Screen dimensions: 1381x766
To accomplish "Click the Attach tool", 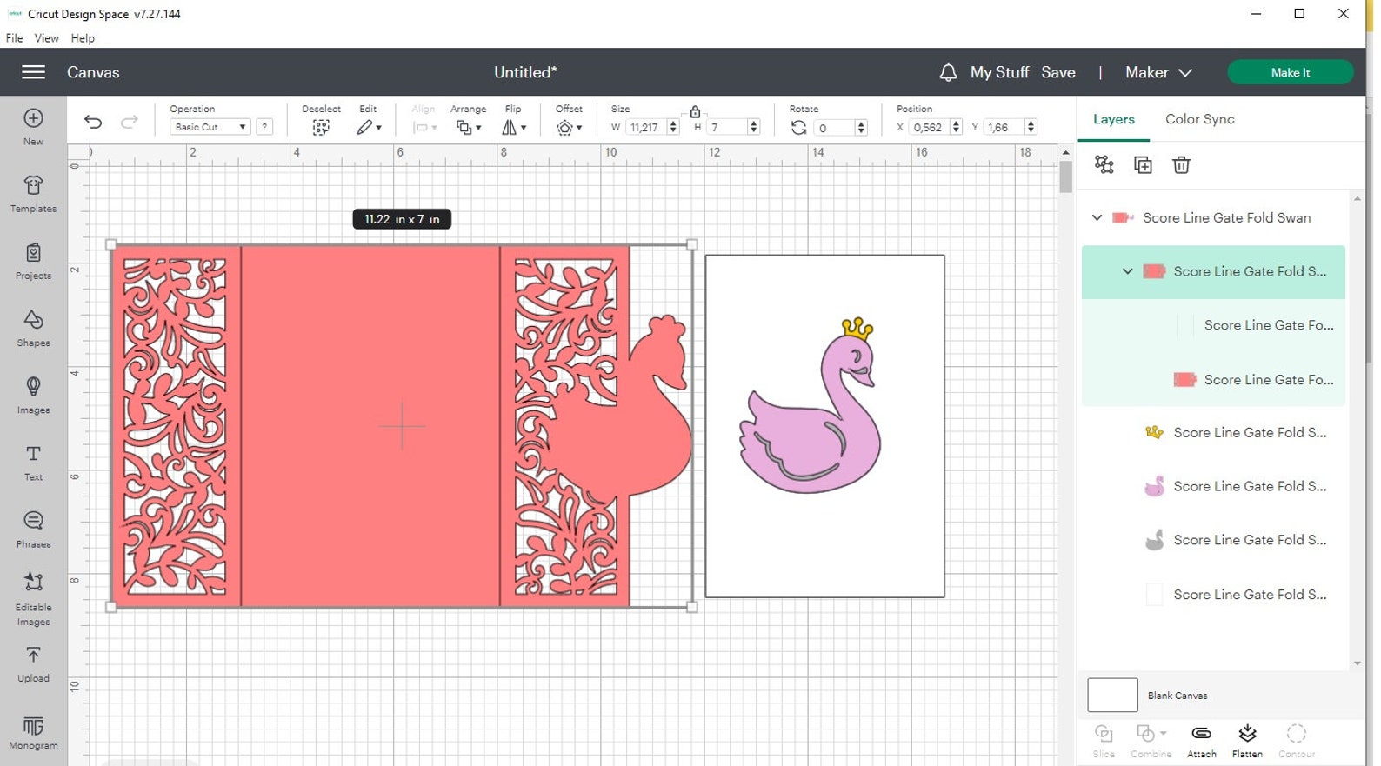I will coord(1201,741).
